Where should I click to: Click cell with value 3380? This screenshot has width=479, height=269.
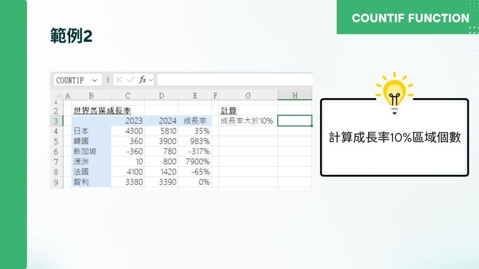(128, 182)
